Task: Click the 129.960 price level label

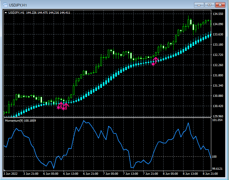Action: tap(218, 116)
